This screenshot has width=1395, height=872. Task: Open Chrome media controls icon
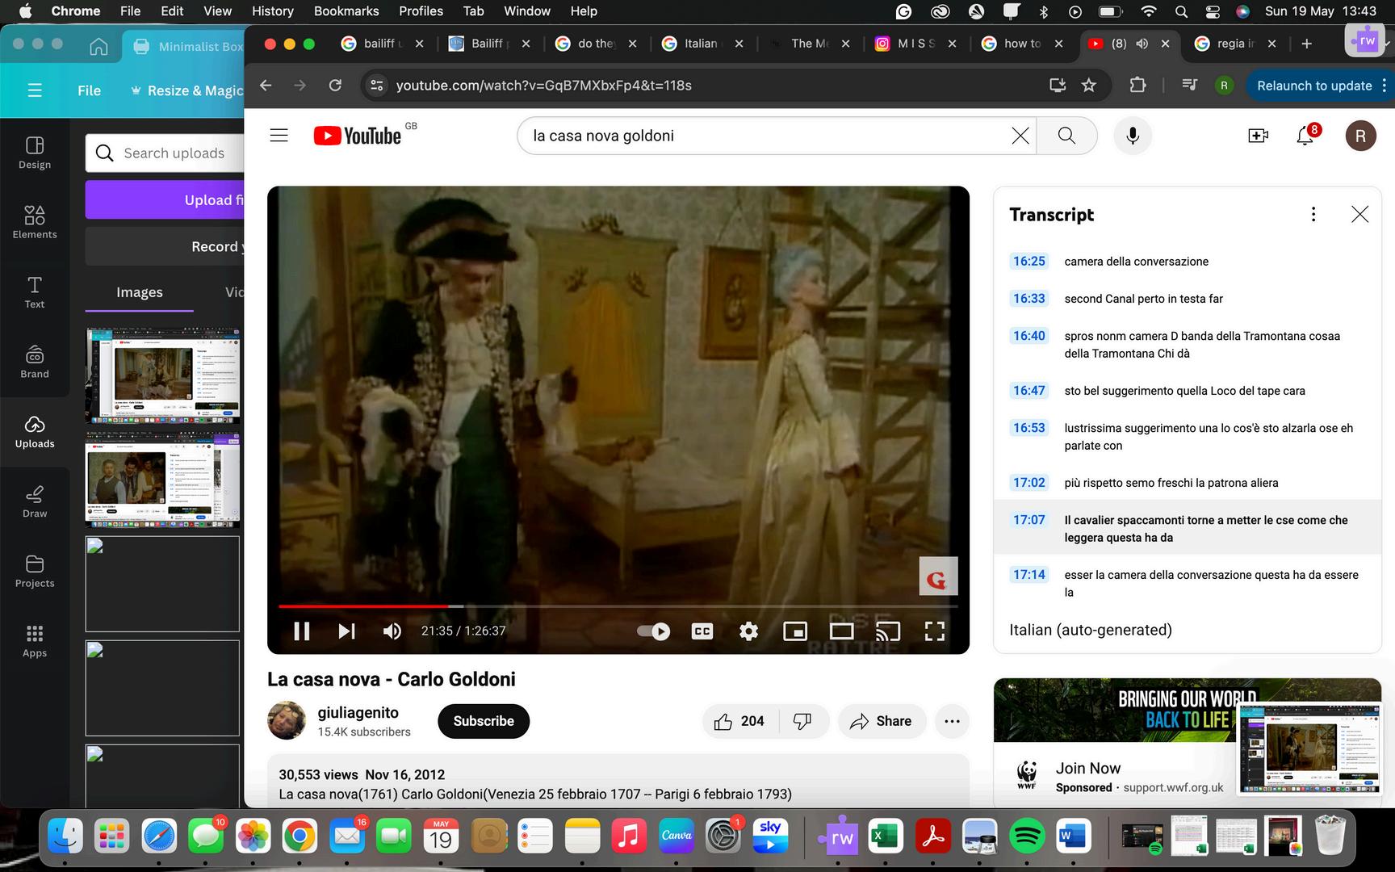point(1189,85)
